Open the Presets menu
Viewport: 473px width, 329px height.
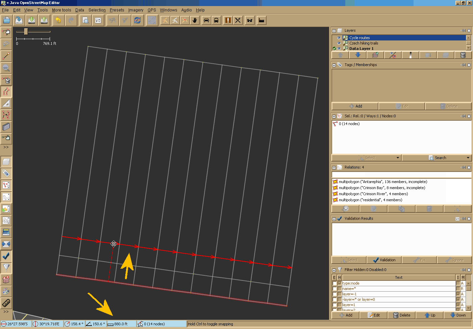(x=117, y=10)
